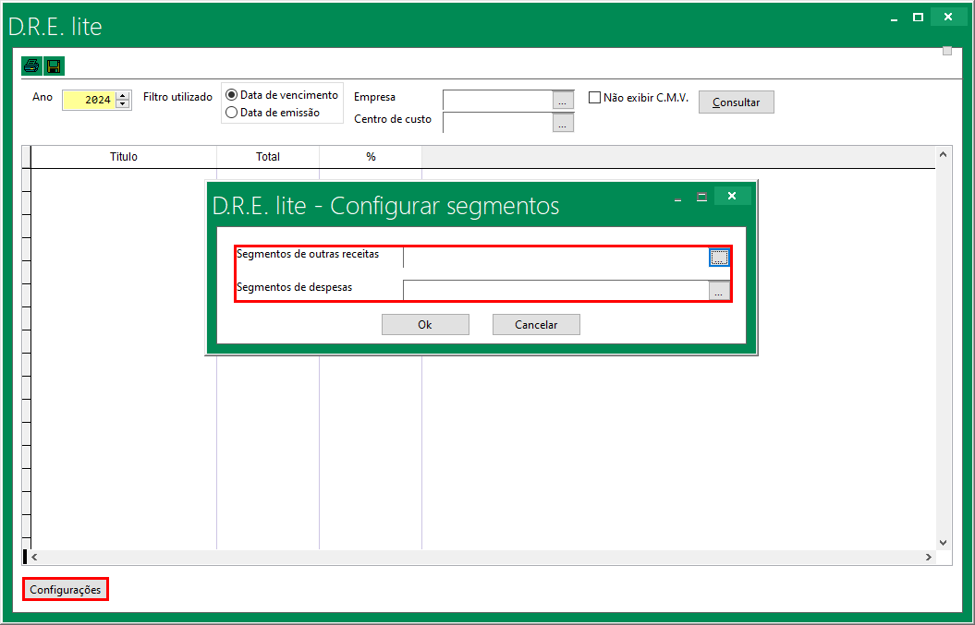
Task: Confirm with the Ok button
Action: click(425, 324)
